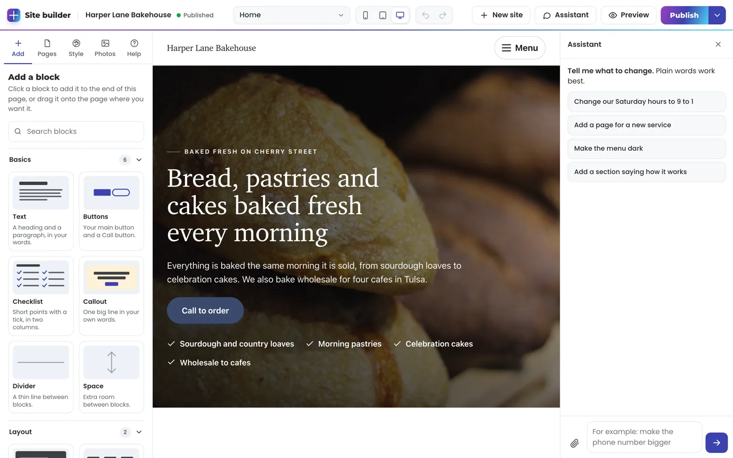
Task: Switch to desktop preview
Action: pos(400,15)
